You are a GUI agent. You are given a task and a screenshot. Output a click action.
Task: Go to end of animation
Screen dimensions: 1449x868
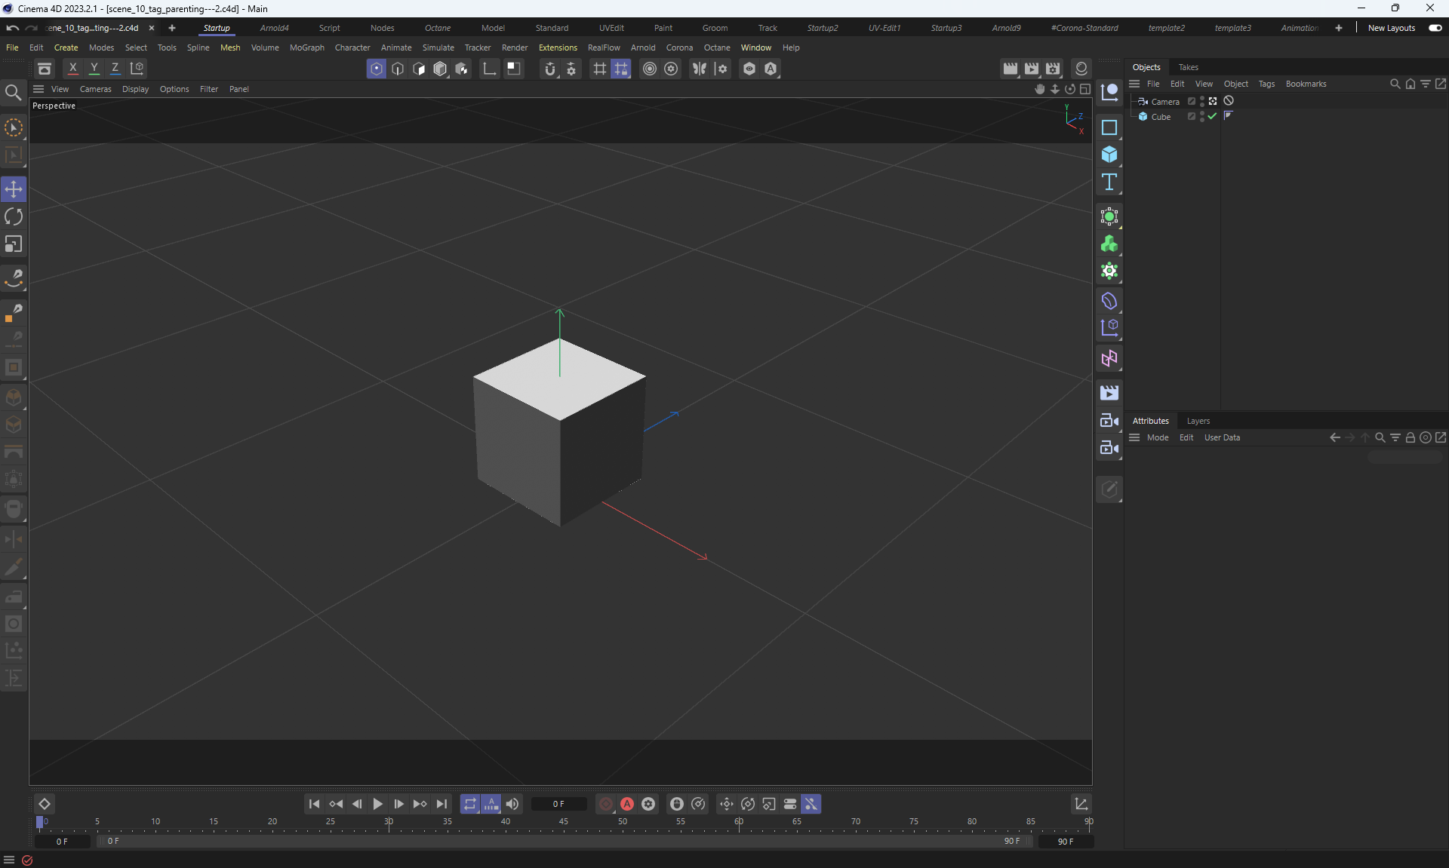click(441, 804)
